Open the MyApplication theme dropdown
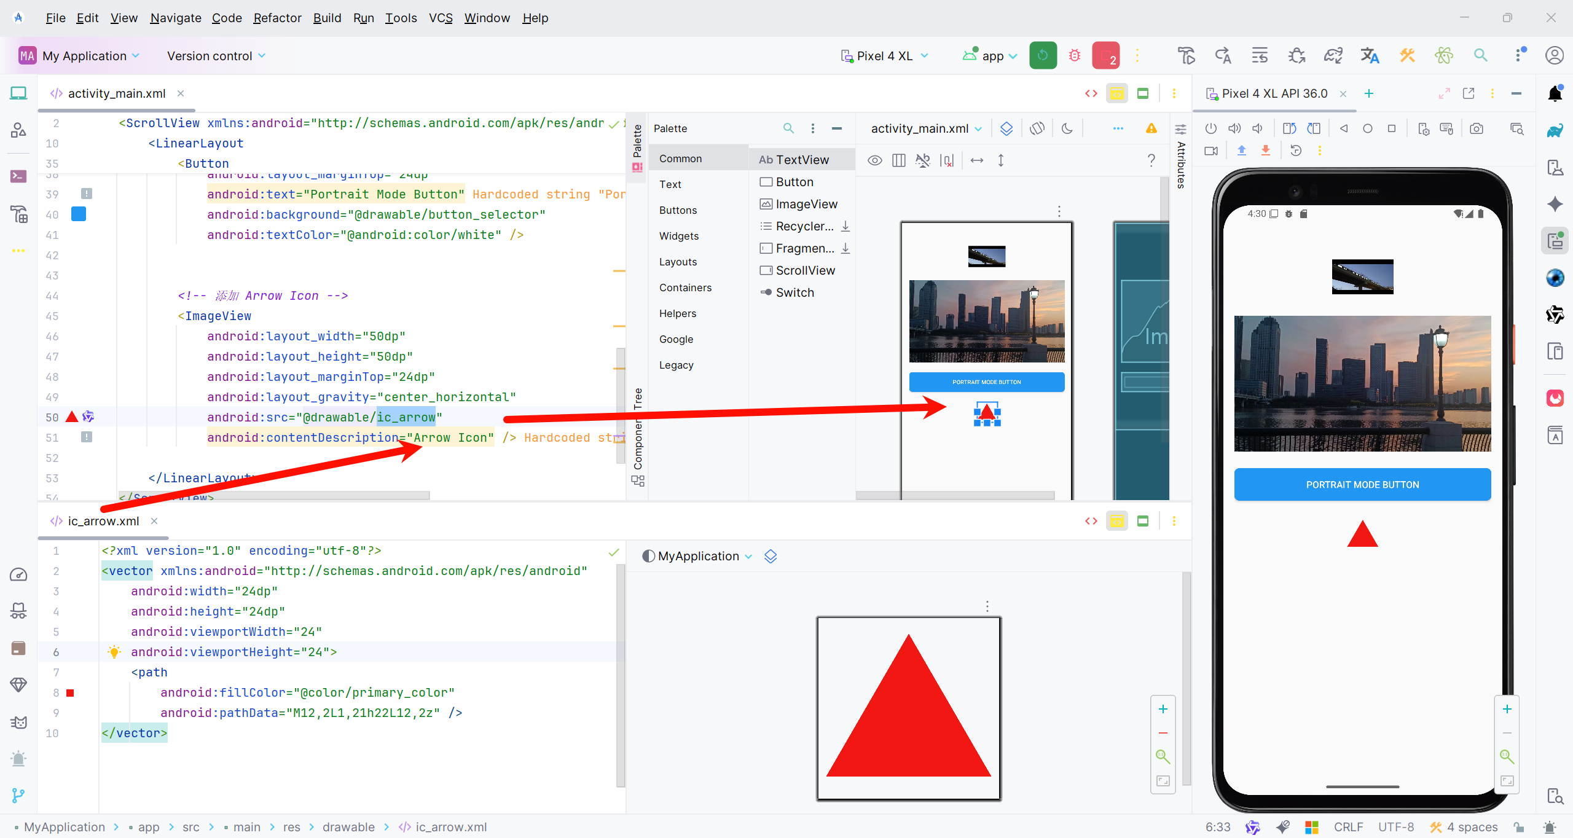 (x=698, y=556)
